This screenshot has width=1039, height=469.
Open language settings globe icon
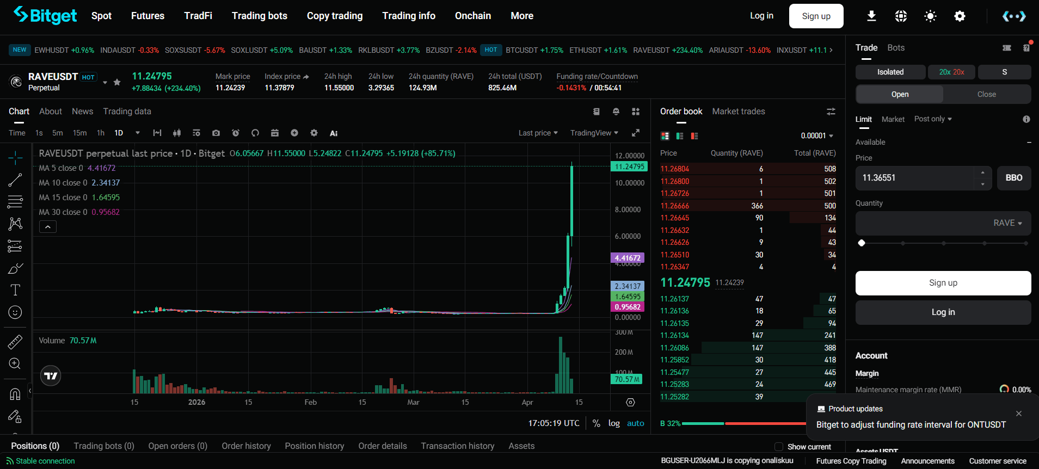(901, 16)
